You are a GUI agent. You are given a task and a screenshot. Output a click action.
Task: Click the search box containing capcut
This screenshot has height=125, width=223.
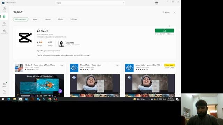click(x=90, y=3)
